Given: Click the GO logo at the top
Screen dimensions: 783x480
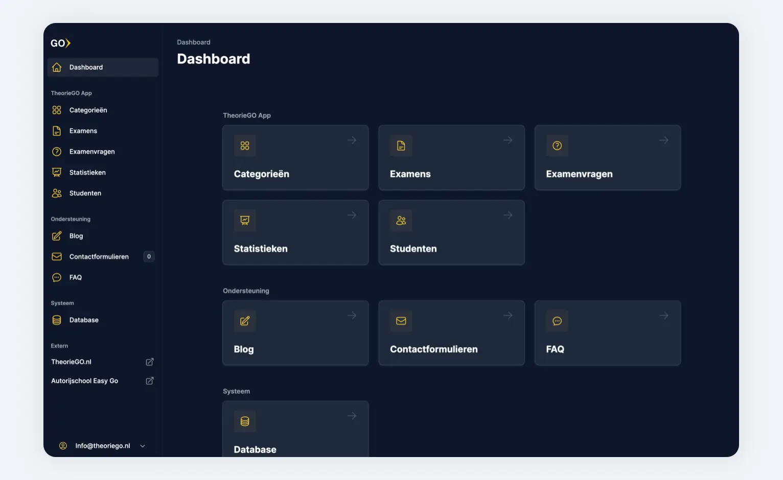Looking at the screenshot, I should click(60, 43).
